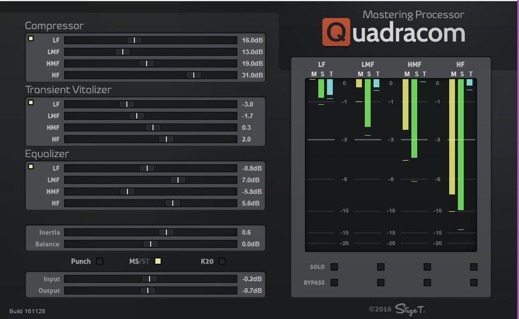Click the StigeT signature logo

pos(410,309)
